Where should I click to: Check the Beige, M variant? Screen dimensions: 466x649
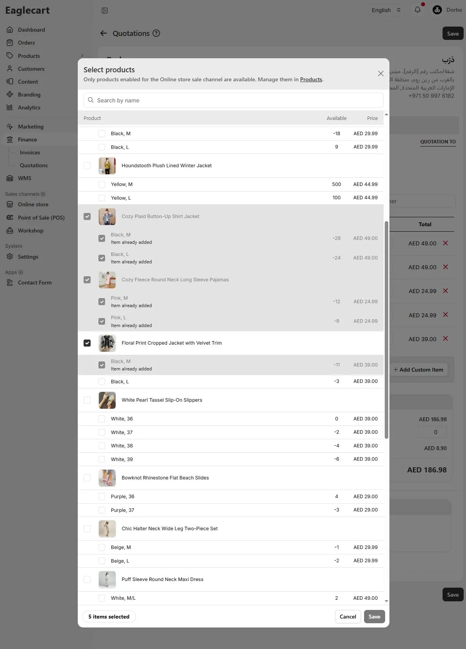tap(102, 547)
